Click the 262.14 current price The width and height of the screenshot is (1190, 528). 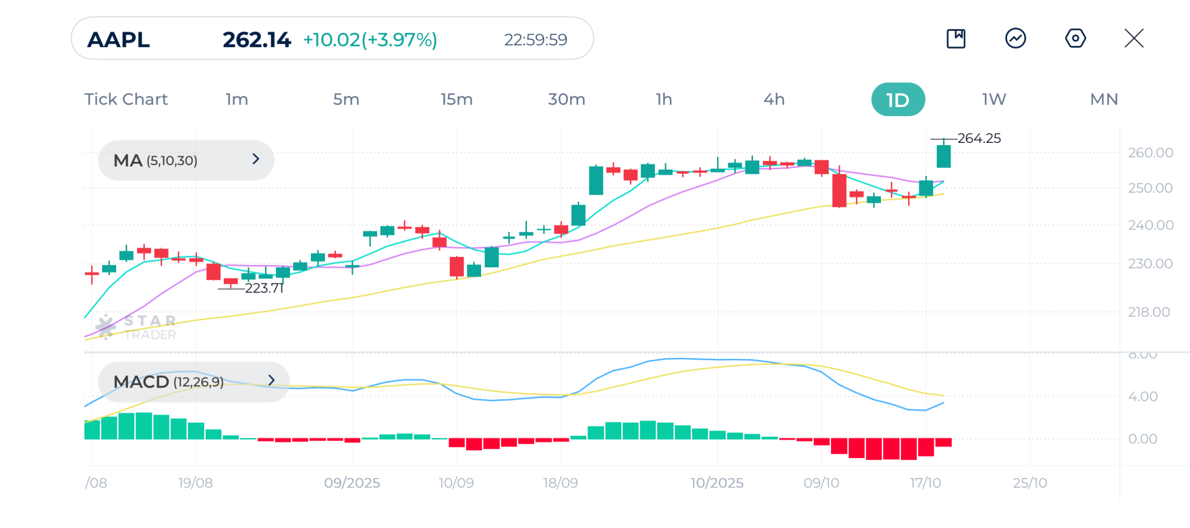(256, 39)
